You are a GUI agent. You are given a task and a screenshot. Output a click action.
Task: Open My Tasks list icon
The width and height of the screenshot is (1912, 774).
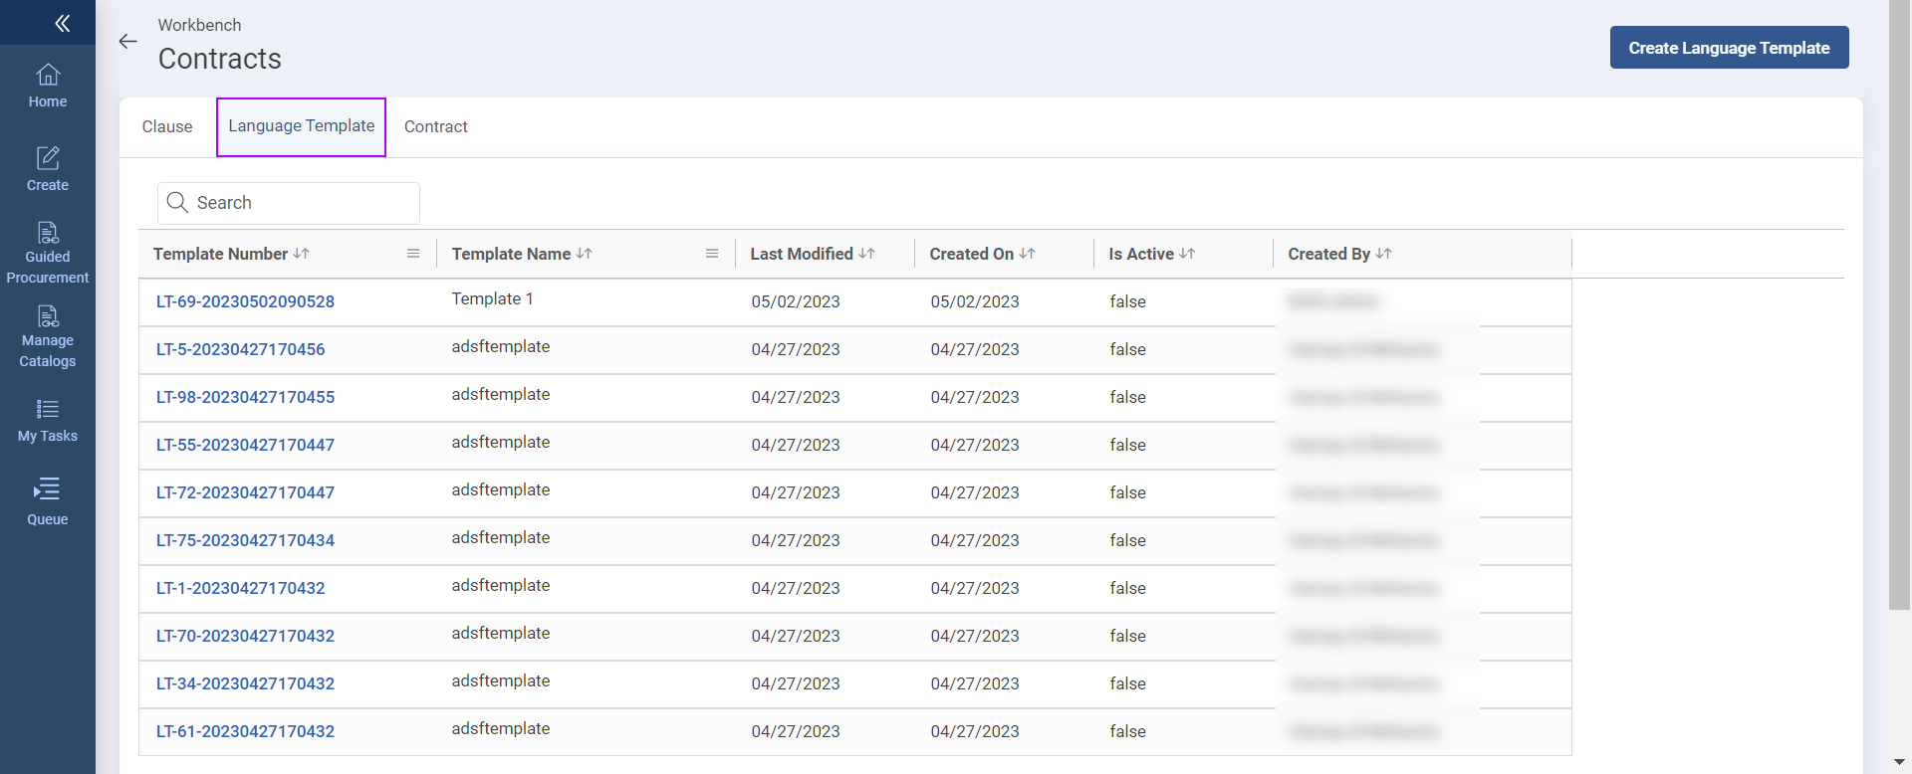(48, 421)
